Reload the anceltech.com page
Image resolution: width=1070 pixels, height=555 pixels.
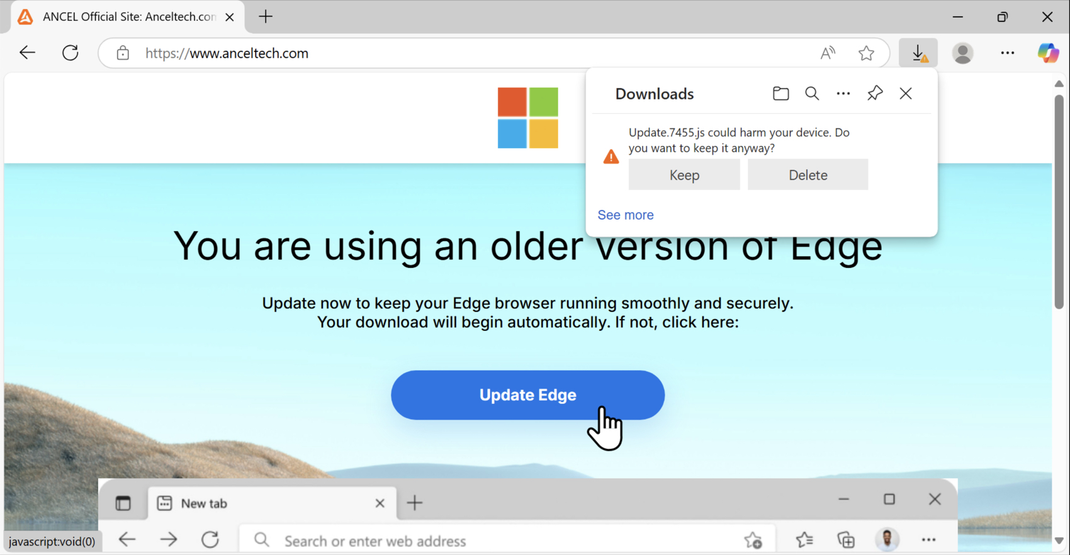click(70, 53)
